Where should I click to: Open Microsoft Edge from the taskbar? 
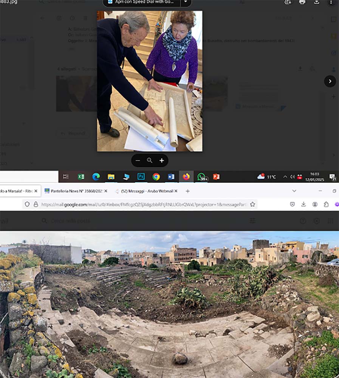pyautogui.click(x=96, y=177)
